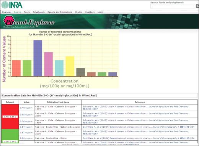This screenshot has width=199, height=146.
Task: Click the pink bar in the chart
Action: click(x=49, y=64)
